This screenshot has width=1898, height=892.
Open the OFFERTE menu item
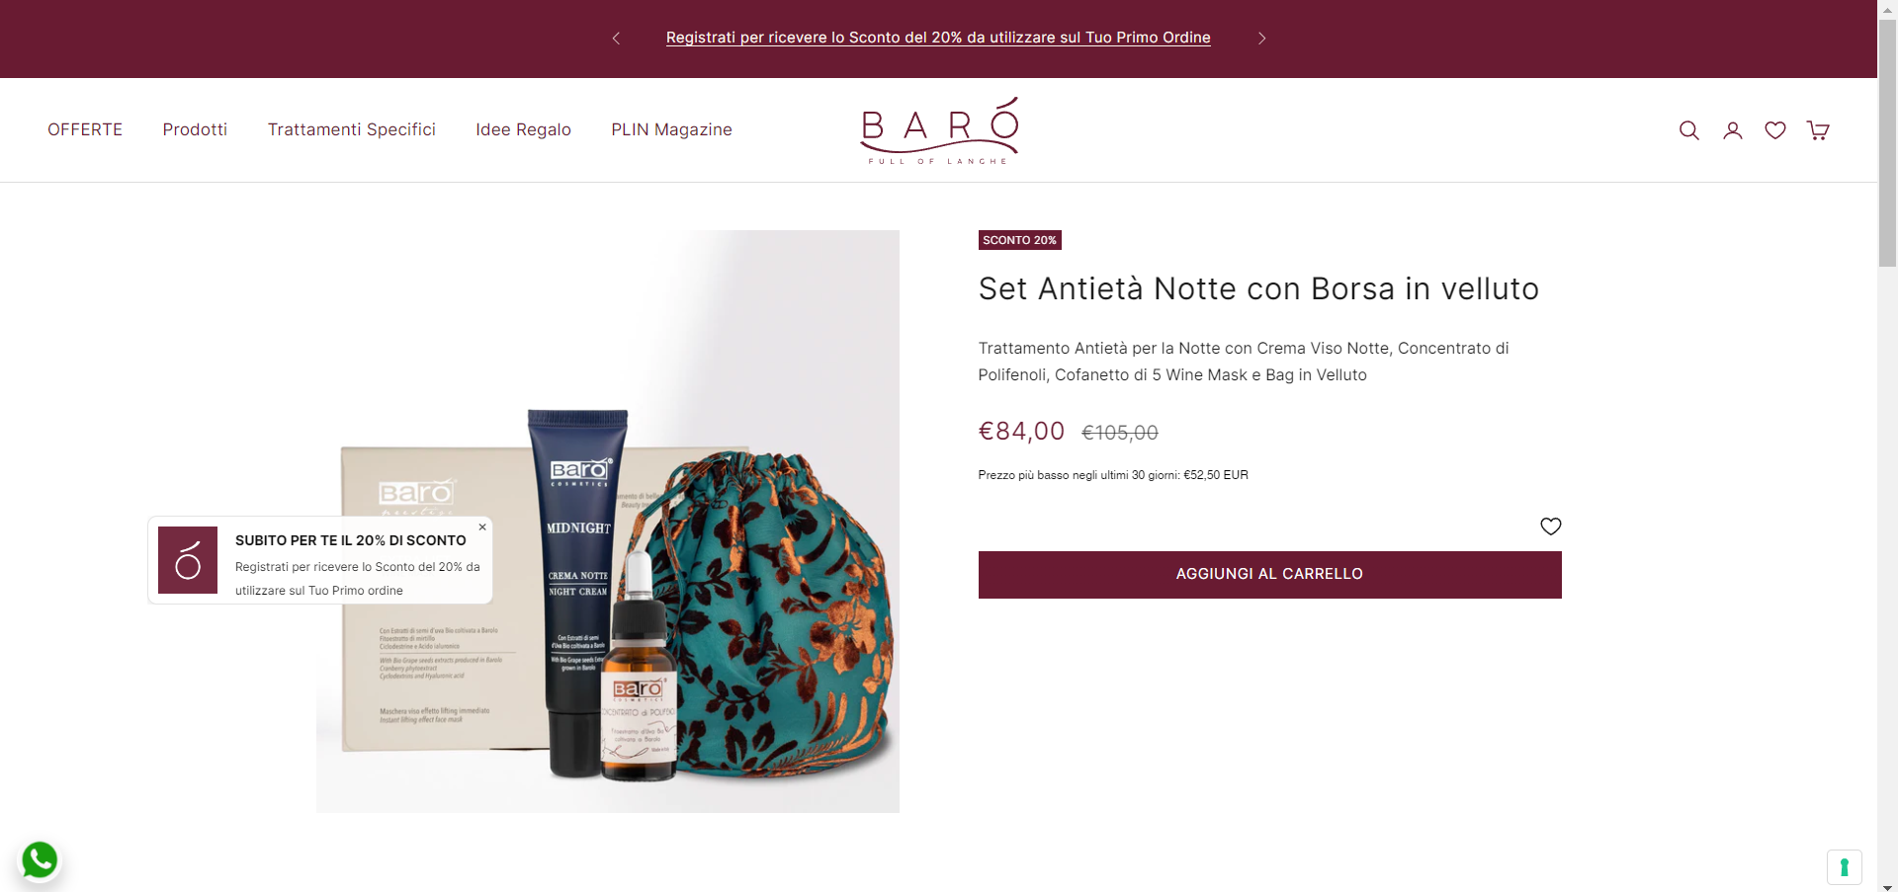tap(85, 129)
